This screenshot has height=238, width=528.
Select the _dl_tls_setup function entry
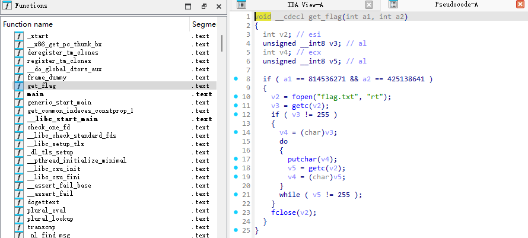coord(50,153)
